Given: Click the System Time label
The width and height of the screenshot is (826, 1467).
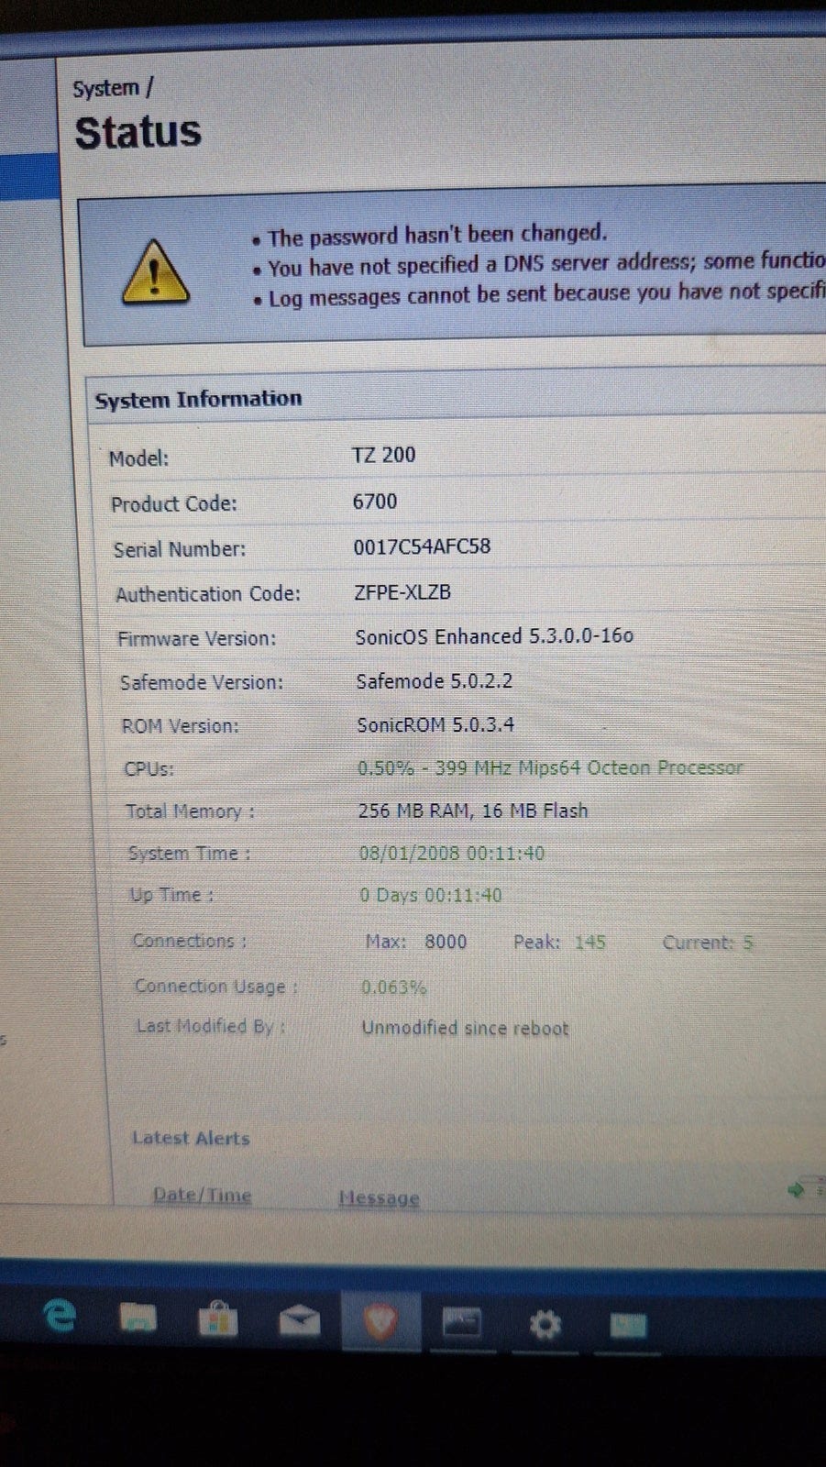Looking at the screenshot, I should point(189,854).
